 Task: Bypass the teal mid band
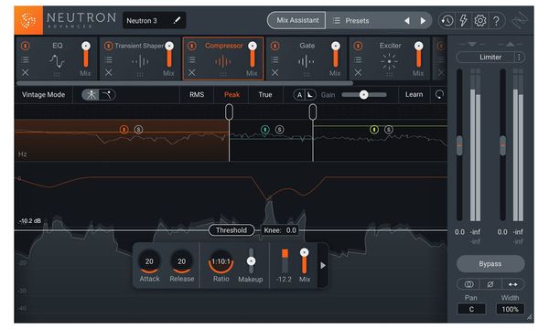(265, 130)
